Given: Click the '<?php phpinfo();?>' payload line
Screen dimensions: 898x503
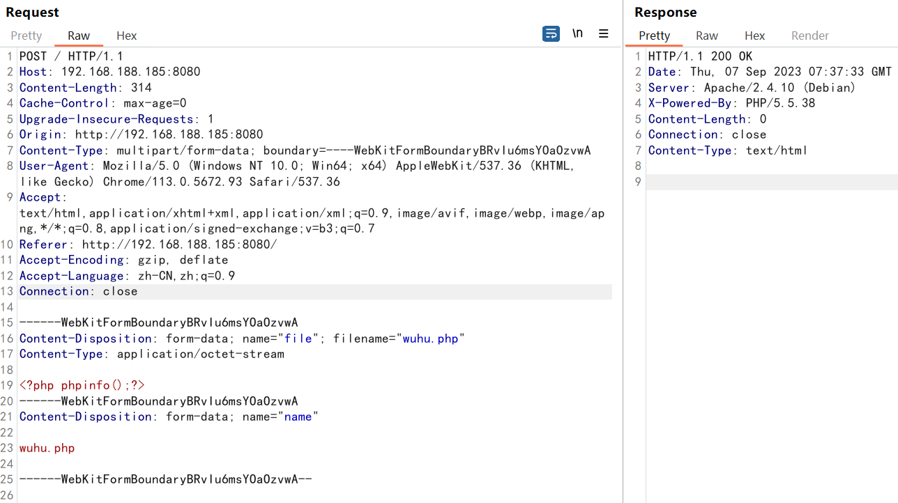Looking at the screenshot, I should (82, 385).
